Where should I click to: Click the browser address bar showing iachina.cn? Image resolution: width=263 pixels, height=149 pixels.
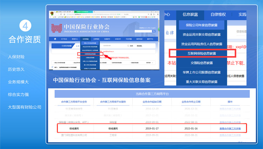click(92, 14)
